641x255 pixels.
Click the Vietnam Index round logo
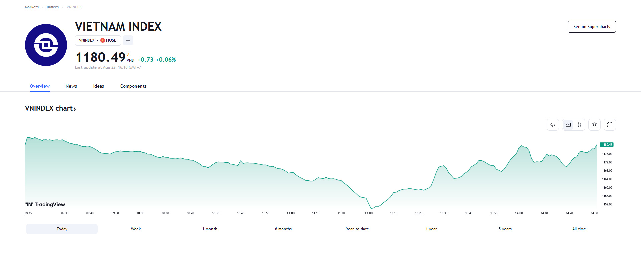(46, 45)
